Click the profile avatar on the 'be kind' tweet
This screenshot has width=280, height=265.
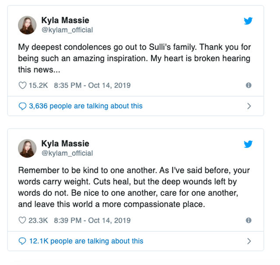coord(27,148)
